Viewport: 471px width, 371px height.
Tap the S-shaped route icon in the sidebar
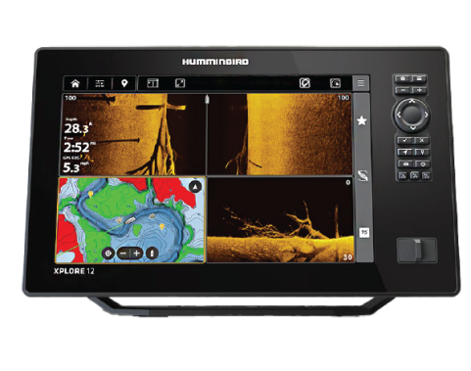click(362, 175)
